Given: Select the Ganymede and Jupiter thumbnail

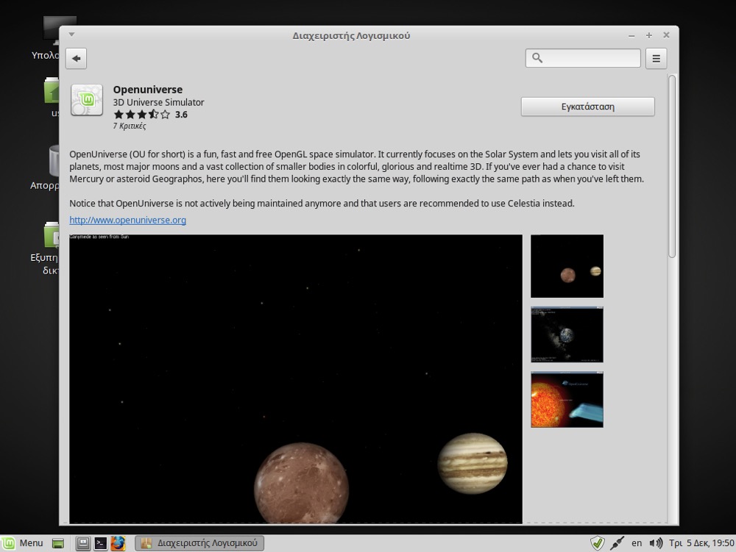Looking at the screenshot, I should 567,266.
